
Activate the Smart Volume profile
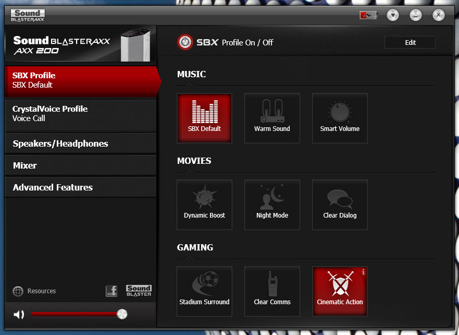coord(340,118)
